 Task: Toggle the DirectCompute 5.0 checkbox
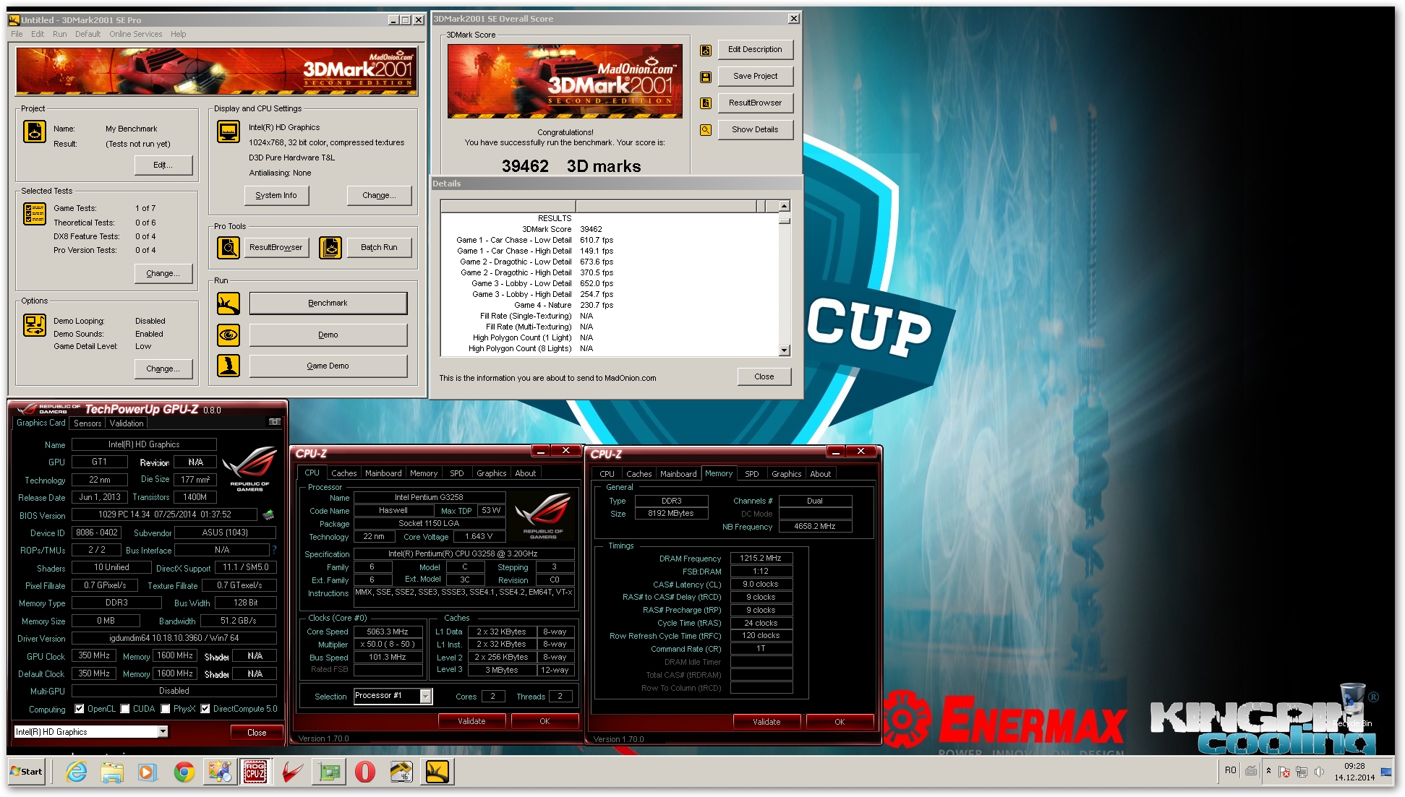(205, 709)
